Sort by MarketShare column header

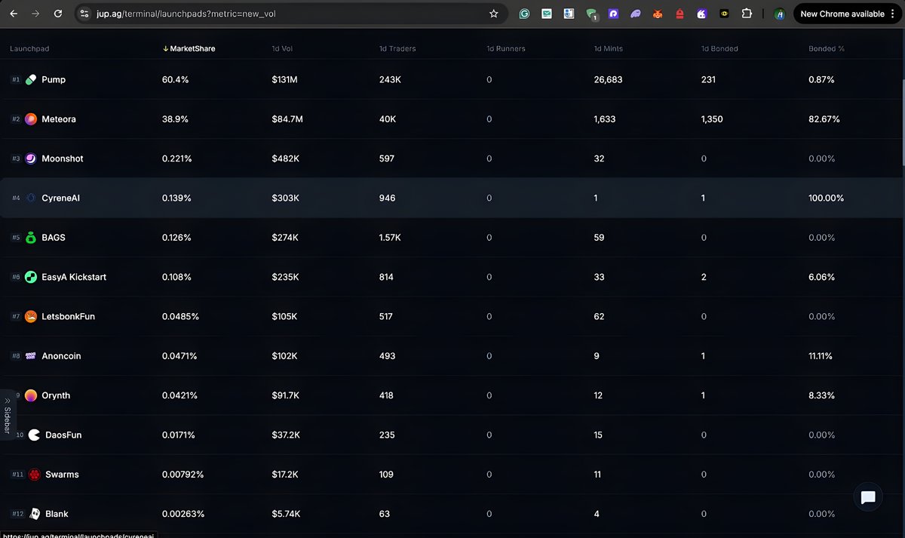(x=189, y=48)
